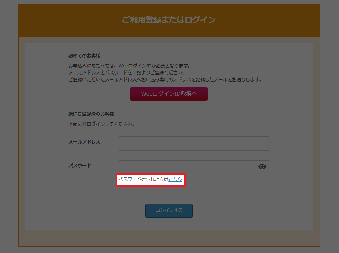Click the line メールアドレスとパスワードを下記よりご登録ください

[x=126, y=73]
